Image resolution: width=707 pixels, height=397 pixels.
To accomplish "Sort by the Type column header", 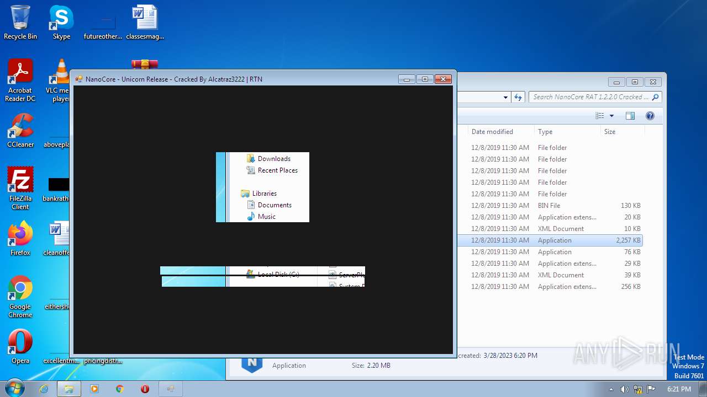I will click(567, 132).
